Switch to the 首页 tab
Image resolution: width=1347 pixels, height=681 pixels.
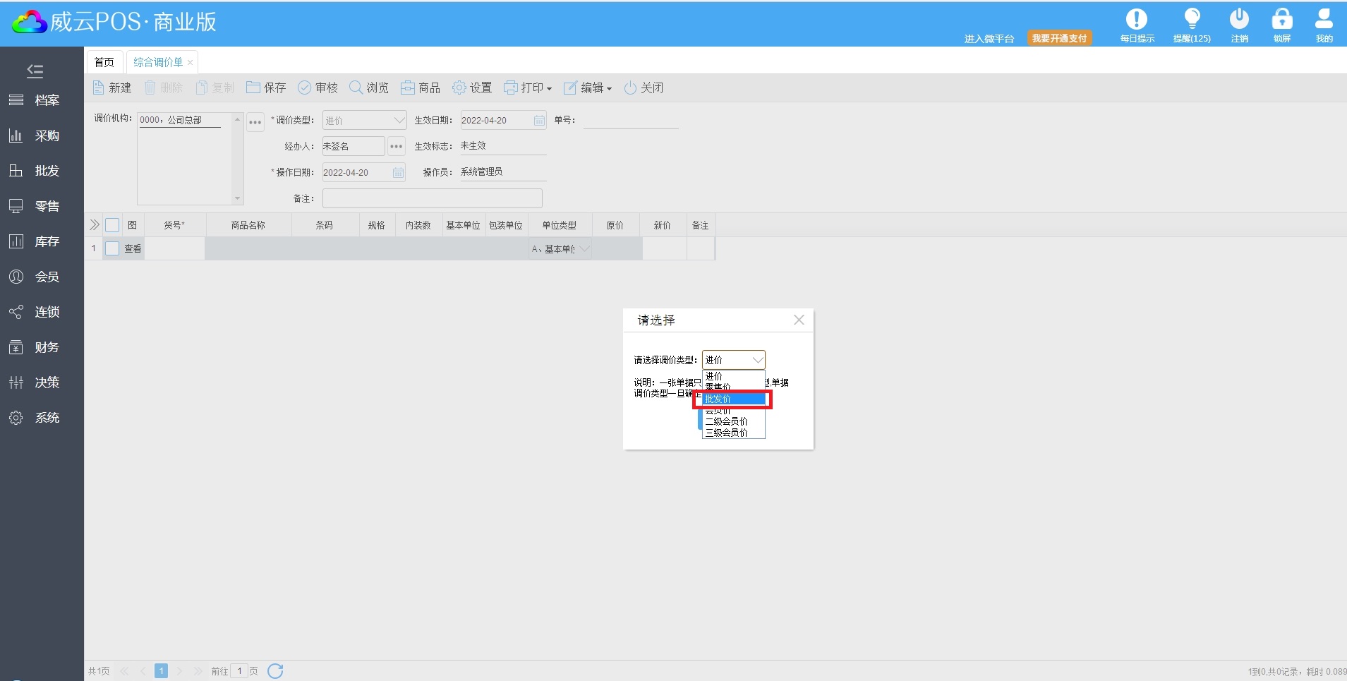[x=104, y=62]
